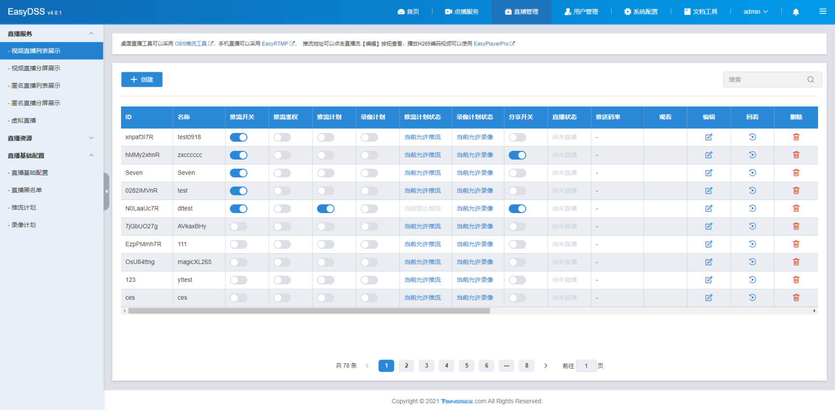
Task: Click the left arrow of the table scrollbar
Action: (x=124, y=311)
